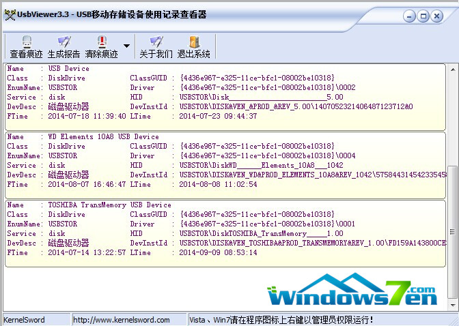Screen dimensions: 459x326
Task: Click KernelSword status bar entry
Action: pyautogui.click(x=24, y=320)
